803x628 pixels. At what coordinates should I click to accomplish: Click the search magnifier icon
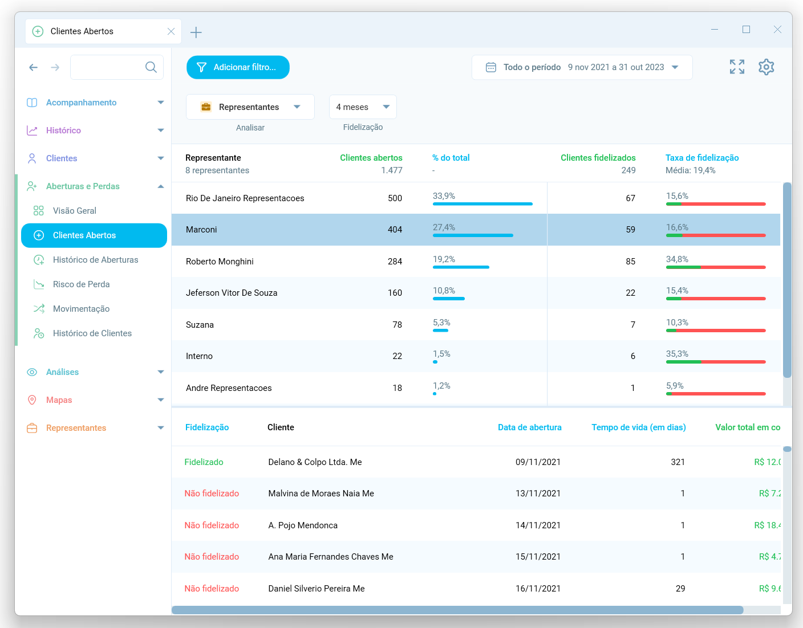(151, 67)
